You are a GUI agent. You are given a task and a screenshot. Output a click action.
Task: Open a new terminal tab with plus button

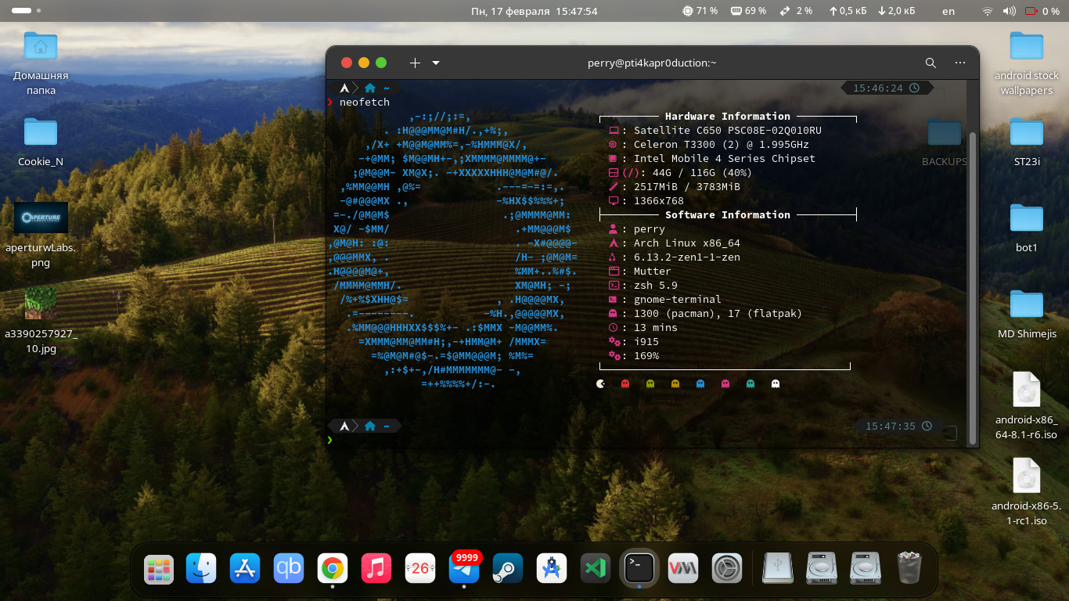point(415,63)
